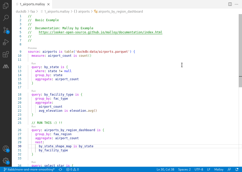Image resolution: width=242 pixels, height=172 pixels.
Task: Synchronize changes from the status bar
Action: coord(60,169)
